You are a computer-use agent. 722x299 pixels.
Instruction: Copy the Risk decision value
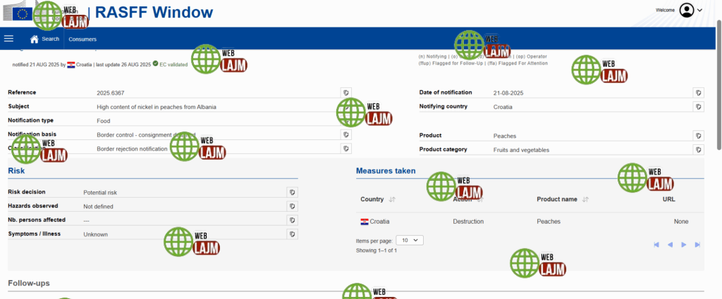point(292,192)
